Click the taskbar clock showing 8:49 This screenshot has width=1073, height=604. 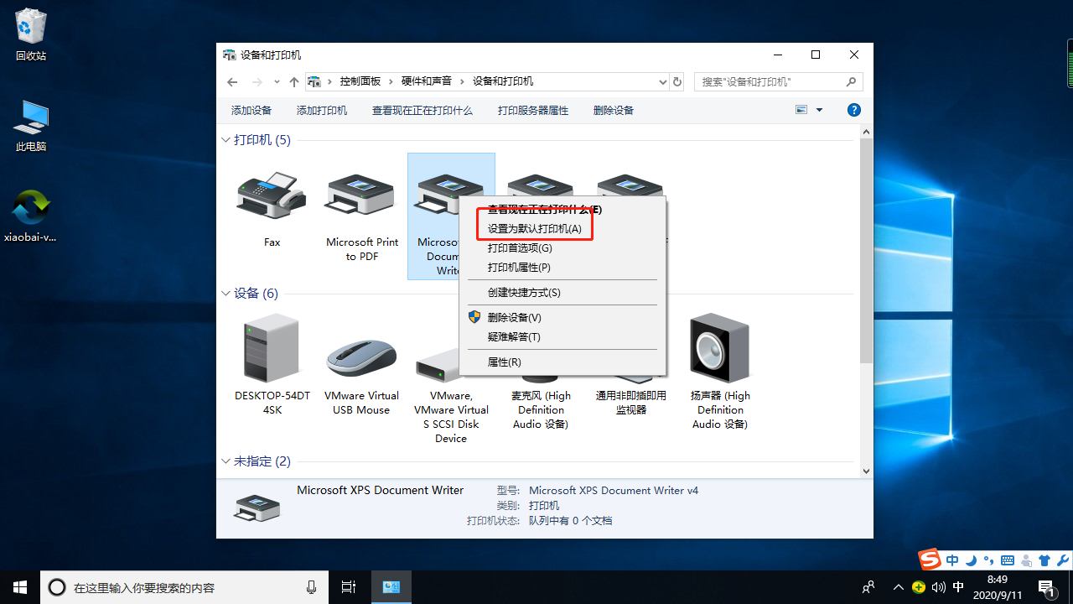(x=998, y=587)
